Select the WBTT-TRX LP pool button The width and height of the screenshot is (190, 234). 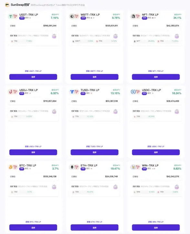pos(95,77)
